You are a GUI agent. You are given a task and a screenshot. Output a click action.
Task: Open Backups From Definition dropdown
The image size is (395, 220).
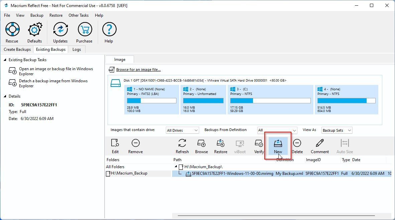coord(277,130)
